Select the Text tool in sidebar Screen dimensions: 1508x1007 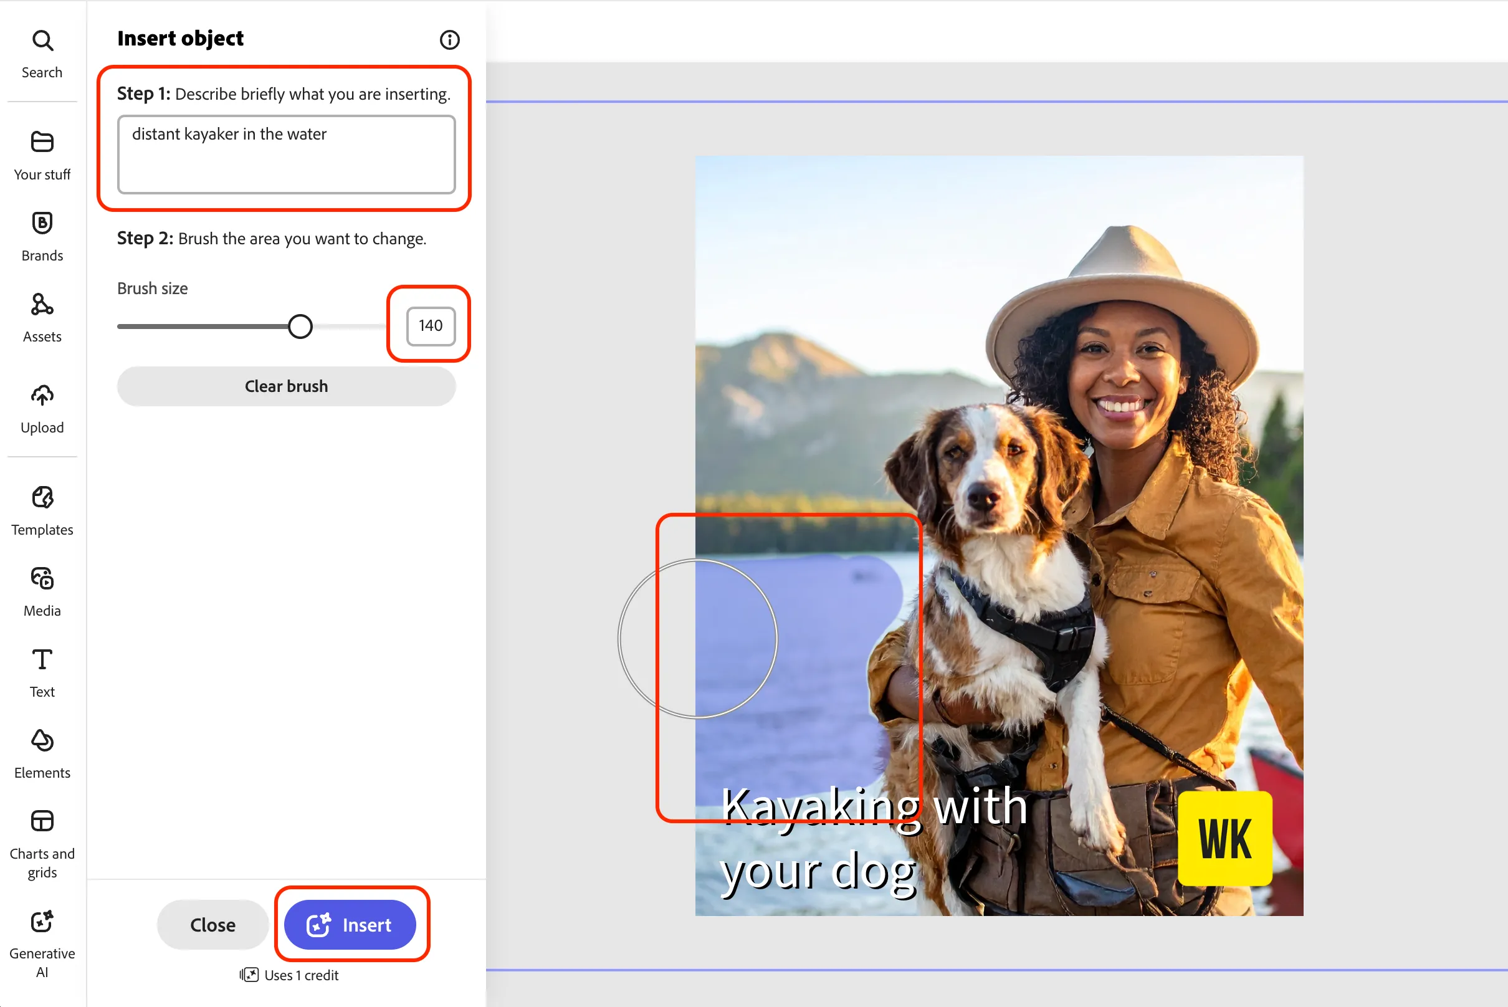click(42, 673)
